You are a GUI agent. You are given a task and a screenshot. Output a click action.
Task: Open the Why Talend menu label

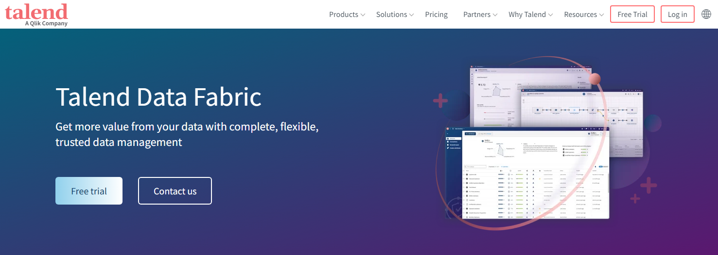click(527, 15)
